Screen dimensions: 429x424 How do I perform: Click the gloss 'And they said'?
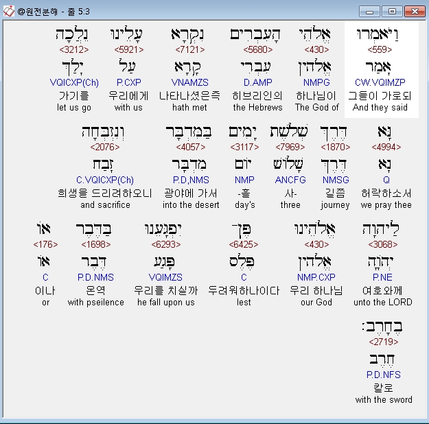(x=380, y=108)
